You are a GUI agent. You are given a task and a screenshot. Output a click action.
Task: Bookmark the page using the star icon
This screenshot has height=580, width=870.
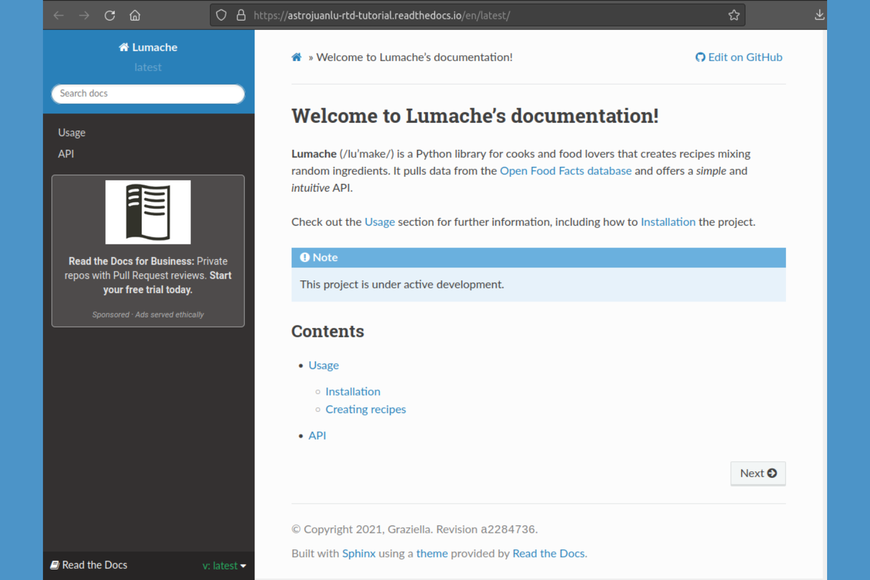[x=734, y=15]
